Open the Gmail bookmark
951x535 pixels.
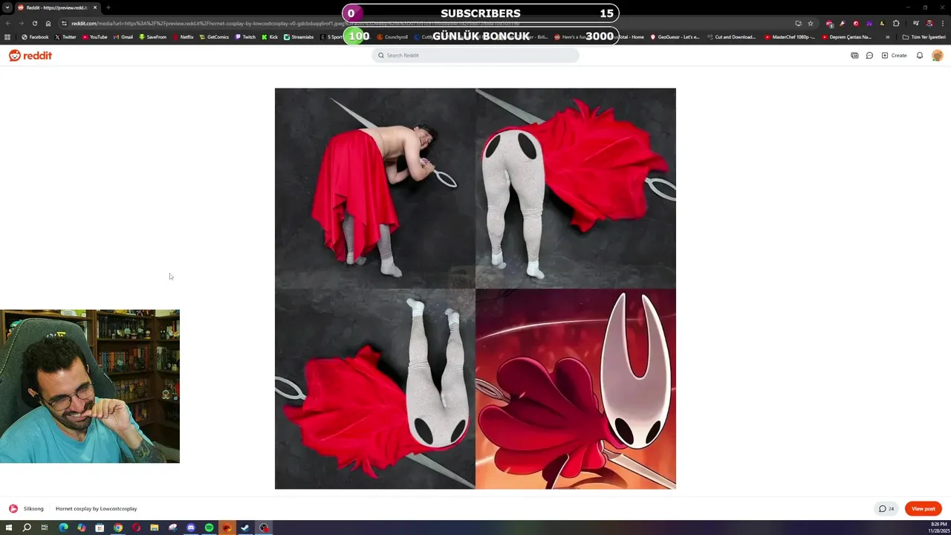click(x=123, y=37)
